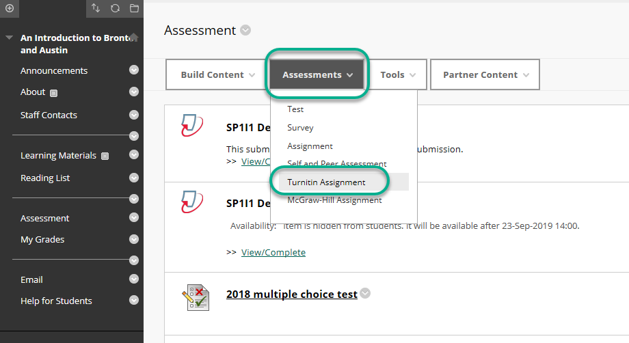
Task: Open Learning Materials page
Action: 58,156
